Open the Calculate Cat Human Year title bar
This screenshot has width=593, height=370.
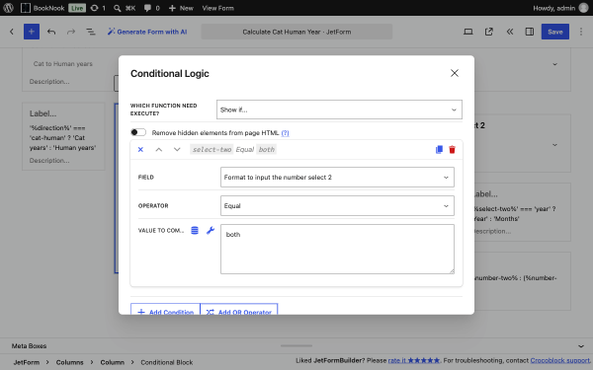[x=296, y=32]
